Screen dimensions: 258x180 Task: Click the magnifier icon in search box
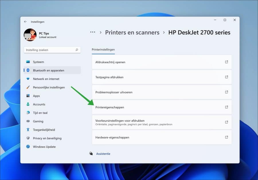click(77, 50)
